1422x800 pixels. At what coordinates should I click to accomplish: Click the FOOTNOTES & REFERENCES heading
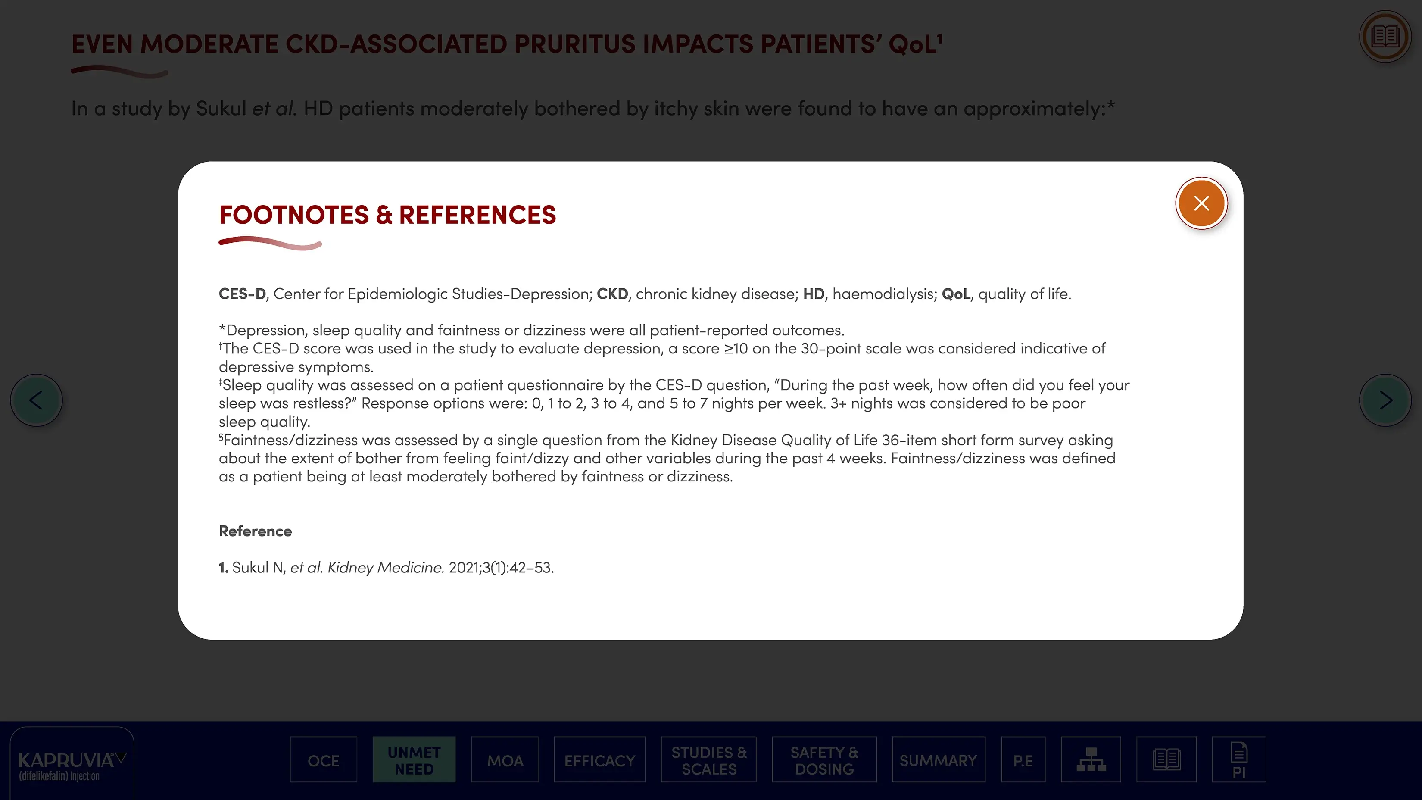tap(387, 215)
